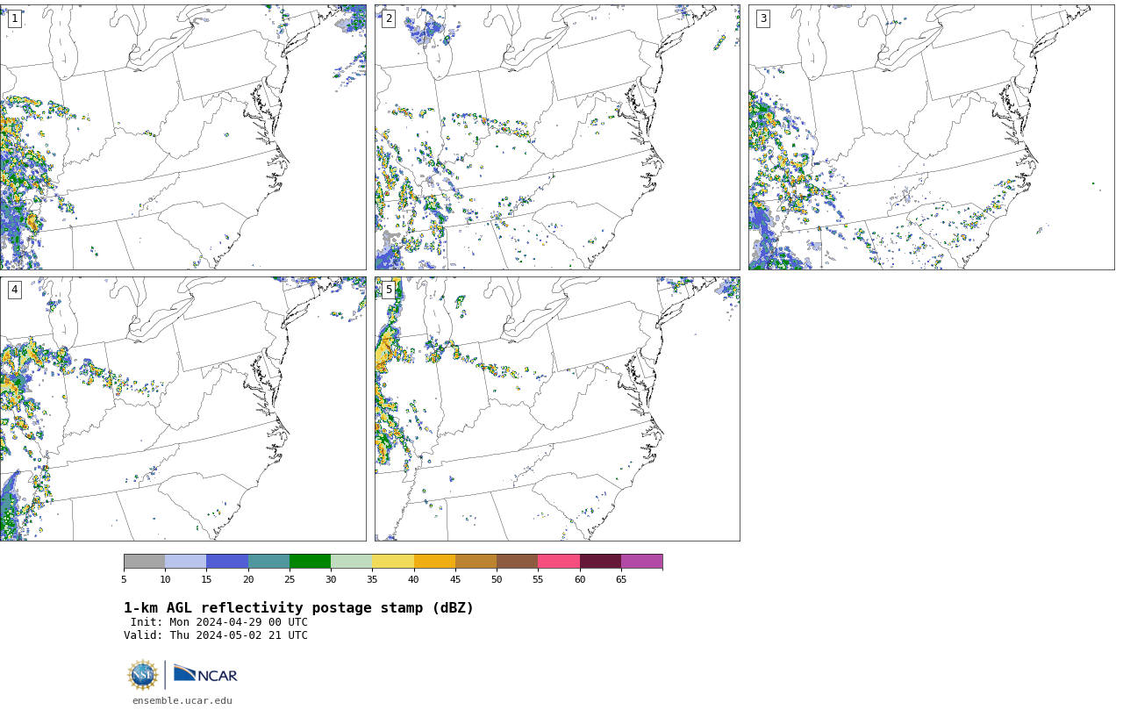Click the tan 45-50 dBZ swatch
The width and height of the screenshot is (1123, 710).
[476, 562]
